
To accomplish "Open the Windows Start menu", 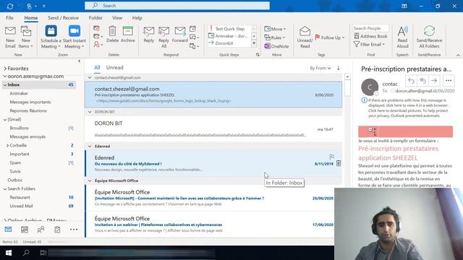I will pyautogui.click(x=8, y=253).
